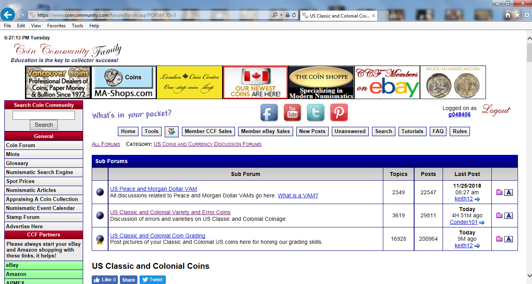The width and height of the screenshot is (532, 284).
Task: Jump to last post arrow in Peace and Morgan VAM row
Action: (477, 199)
